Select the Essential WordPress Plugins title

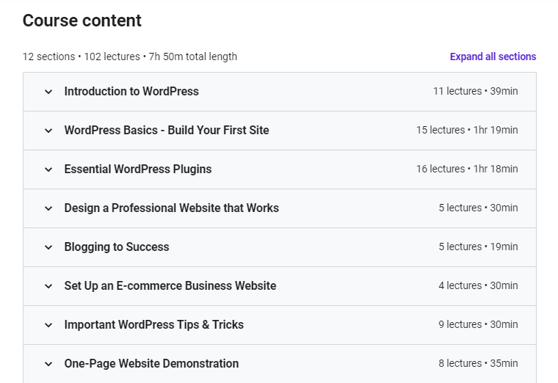click(138, 169)
